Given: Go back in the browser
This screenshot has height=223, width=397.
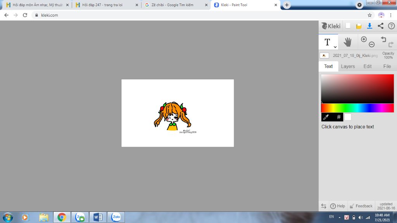Looking at the screenshot, I should pyautogui.click(x=6, y=15).
